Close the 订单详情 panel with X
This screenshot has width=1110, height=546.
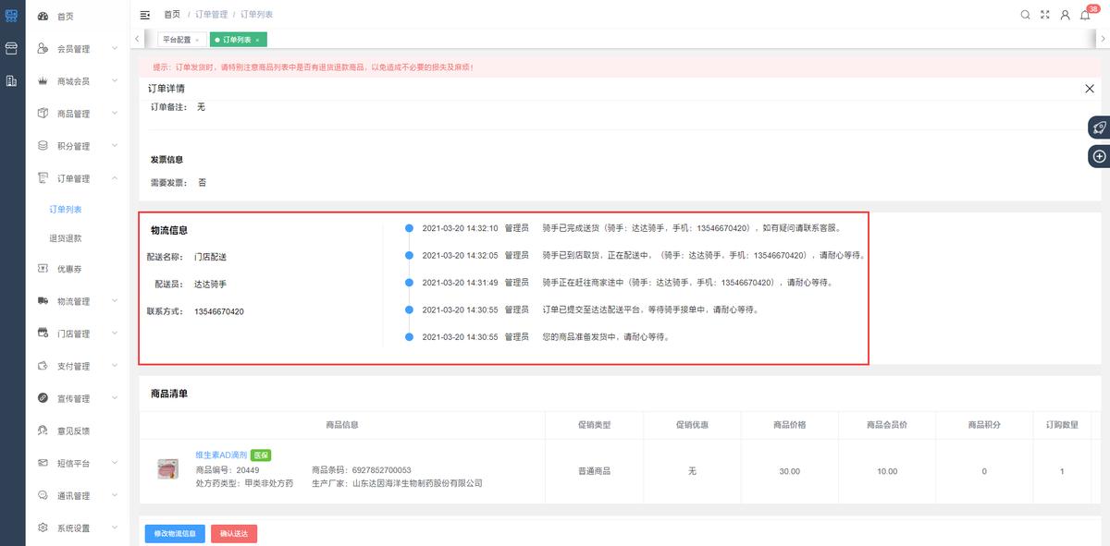click(1090, 89)
